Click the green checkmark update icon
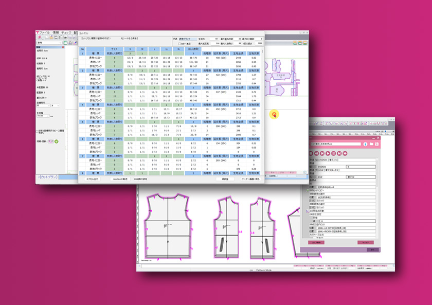This screenshot has width=432, height=305. point(57,141)
